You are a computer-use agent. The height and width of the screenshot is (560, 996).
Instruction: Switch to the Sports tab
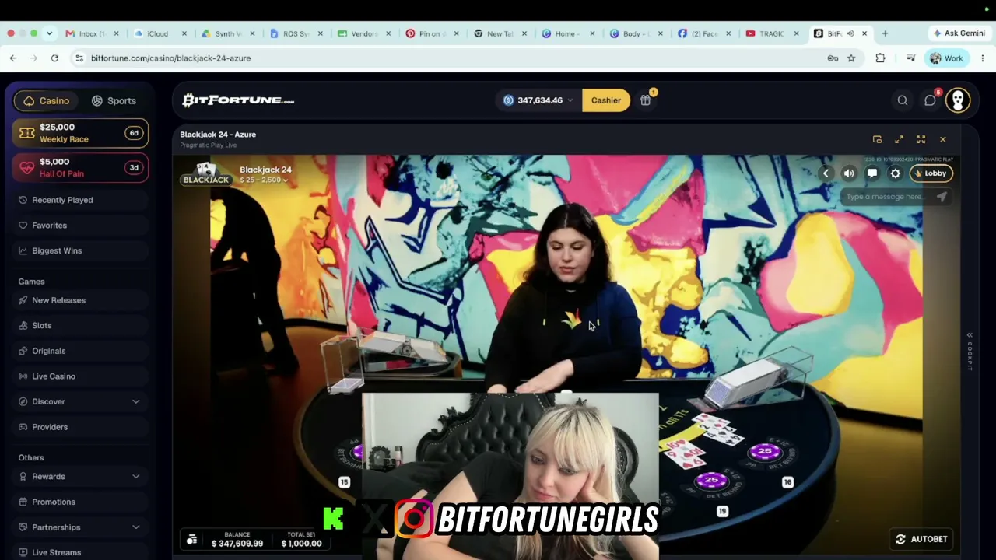[x=114, y=100]
